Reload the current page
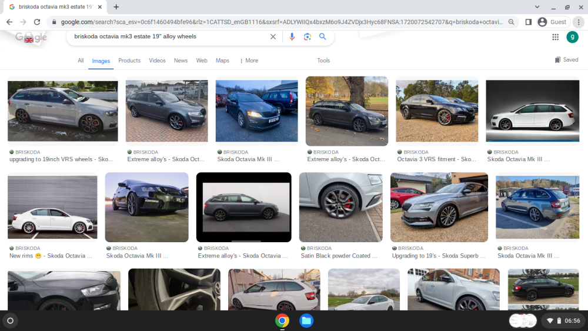 click(x=36, y=22)
